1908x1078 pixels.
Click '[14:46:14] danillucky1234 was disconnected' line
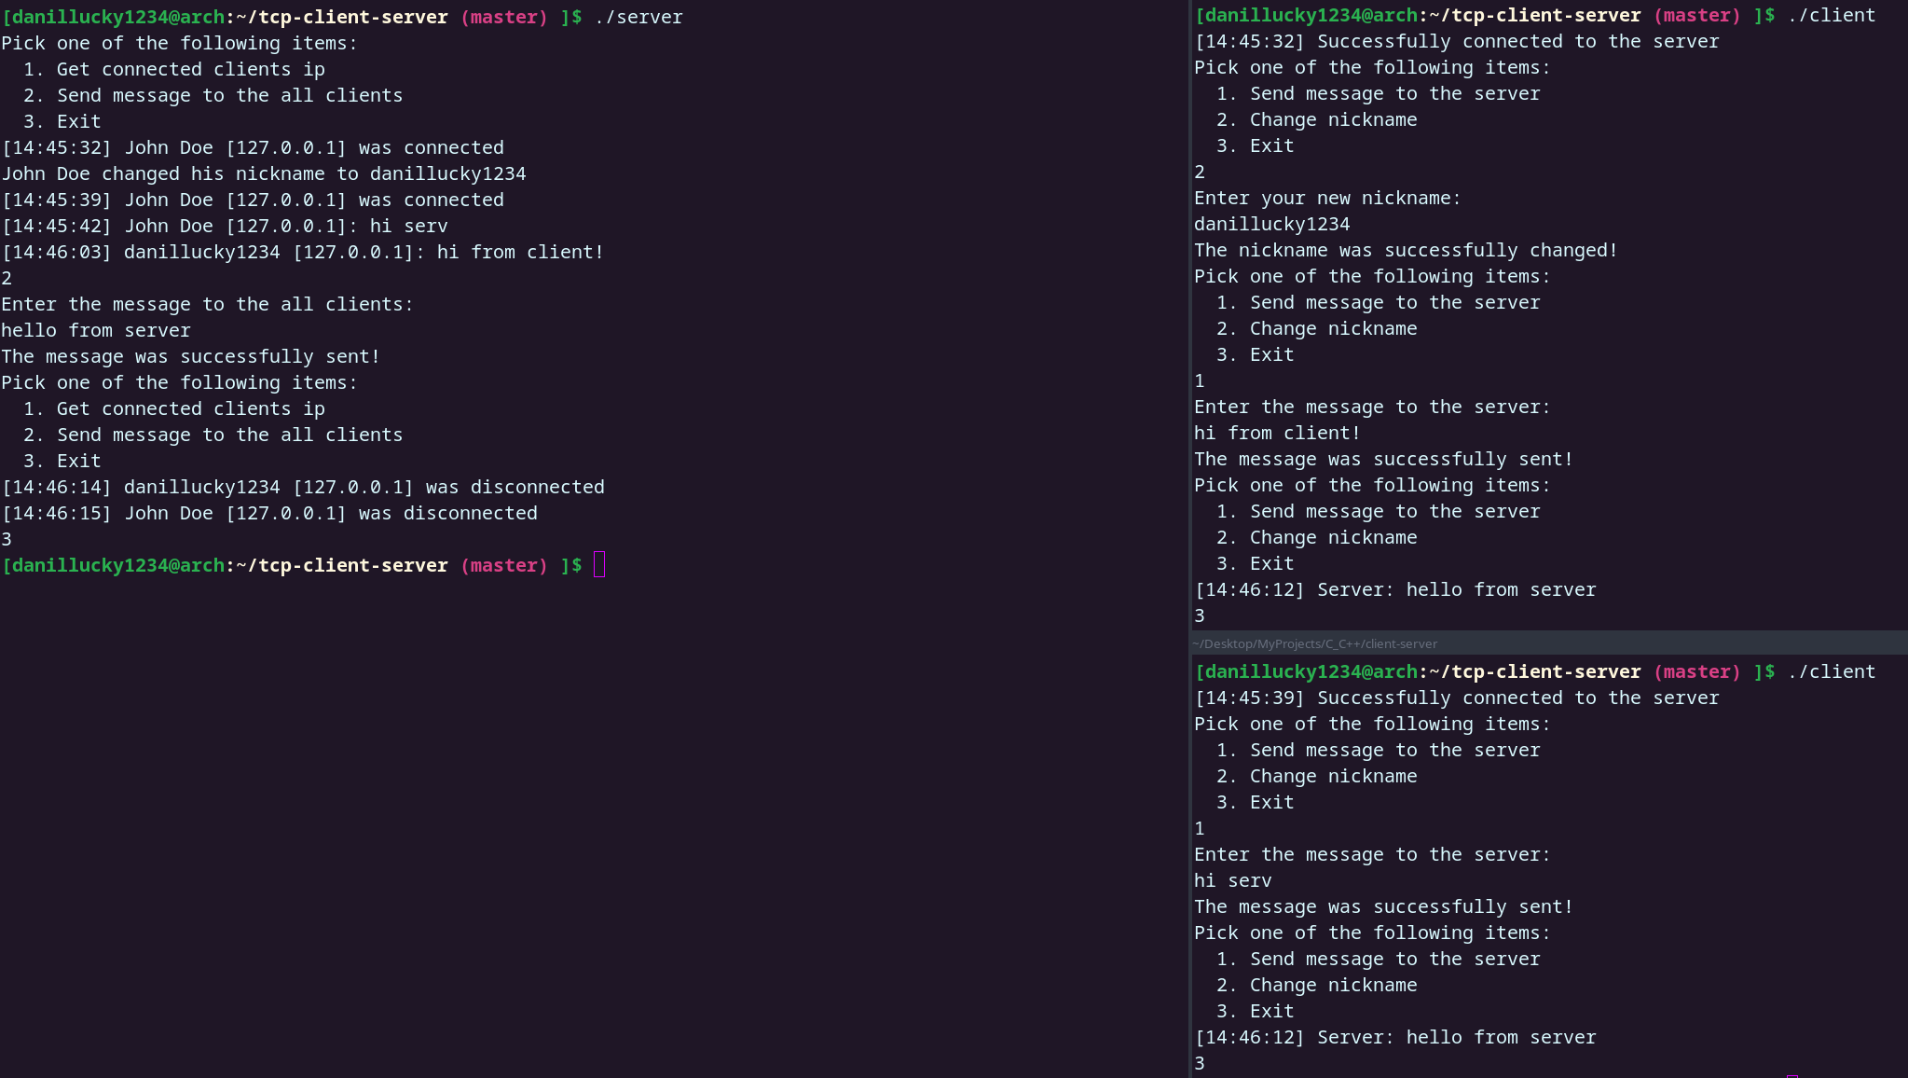[303, 487]
